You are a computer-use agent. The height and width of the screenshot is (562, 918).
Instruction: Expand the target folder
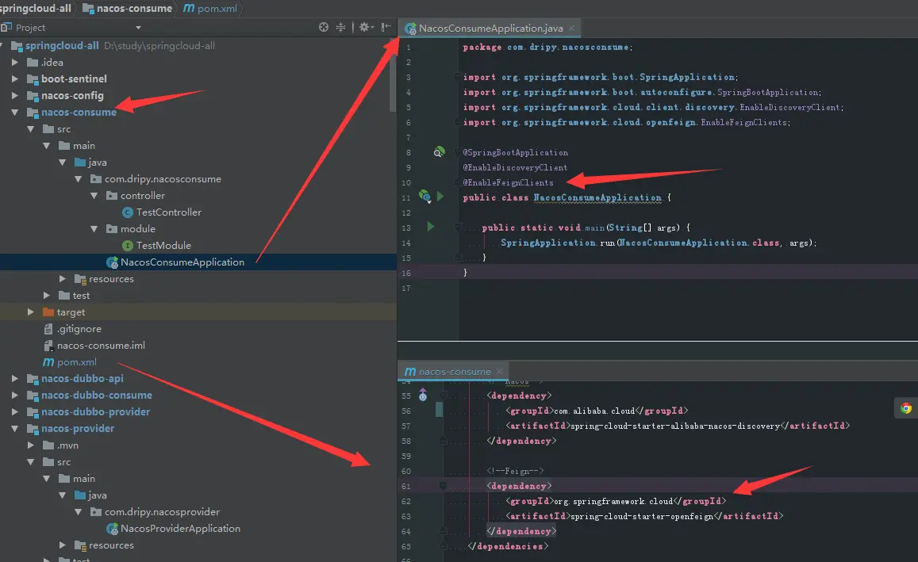click(30, 312)
